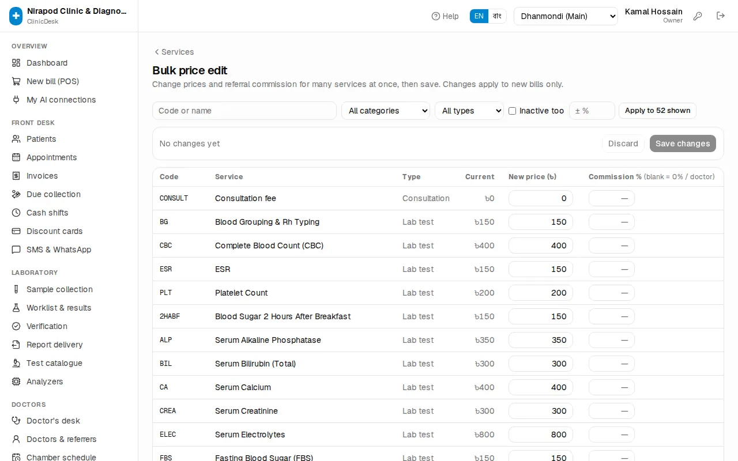Viewport: 738px width, 461px height.
Task: Select the Platelet Count service name
Action: [241, 293]
